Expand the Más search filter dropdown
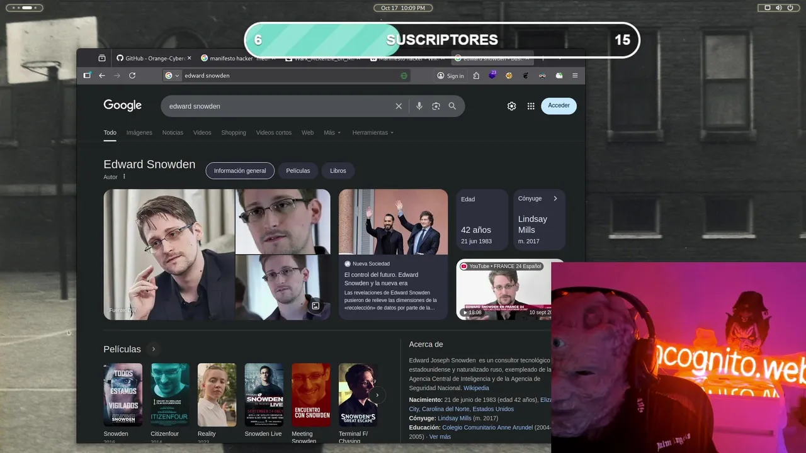This screenshot has width=806, height=453. (x=332, y=133)
